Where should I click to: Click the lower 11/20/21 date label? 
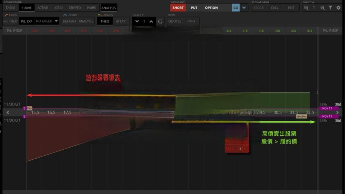tap(12, 120)
